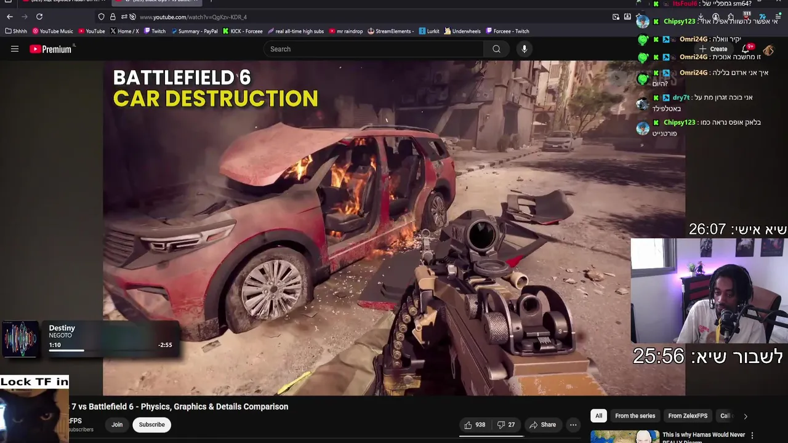Click into the YouTube search field

(374, 49)
